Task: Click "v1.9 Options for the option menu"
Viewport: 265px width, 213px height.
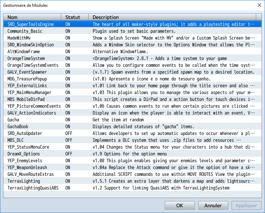Action: click(130, 154)
